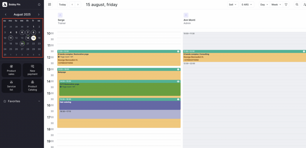Click the Bobby Pin logo
306x148 pixels.
5,4
